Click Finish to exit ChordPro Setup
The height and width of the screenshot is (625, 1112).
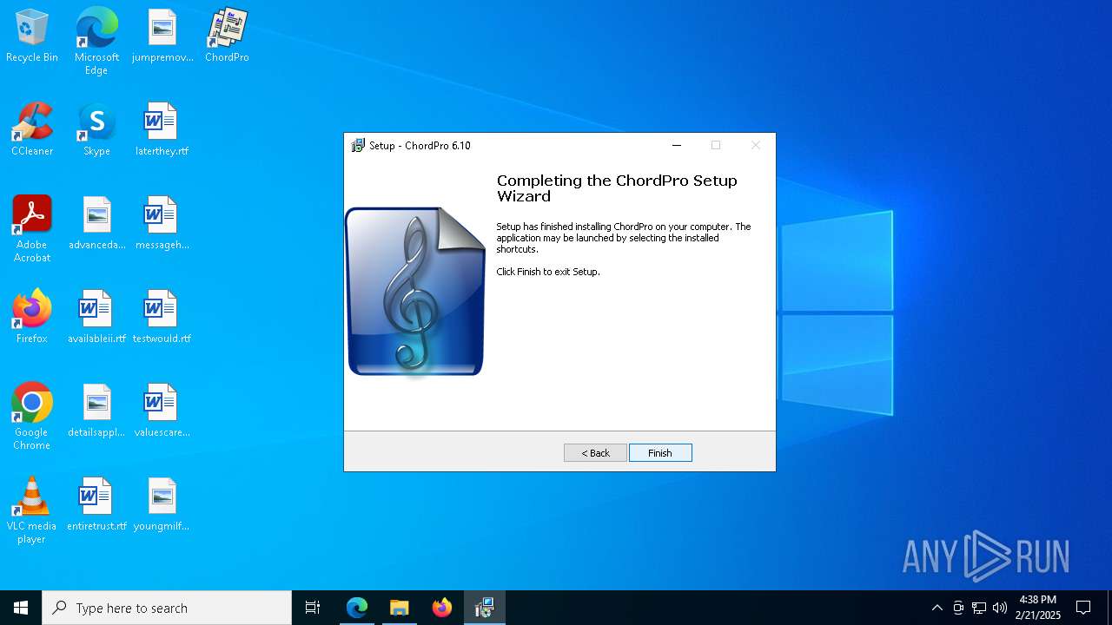point(660,453)
